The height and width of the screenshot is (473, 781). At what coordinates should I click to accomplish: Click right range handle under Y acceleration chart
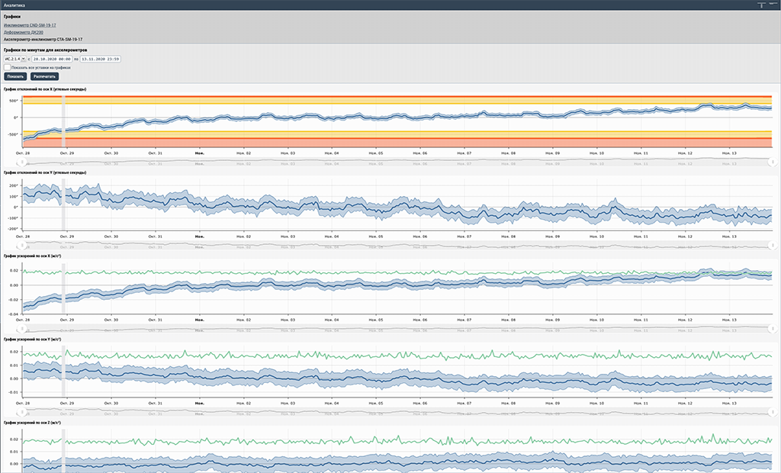[773, 411]
